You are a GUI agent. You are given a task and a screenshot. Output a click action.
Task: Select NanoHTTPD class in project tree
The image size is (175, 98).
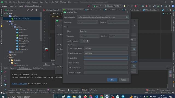[x=23, y=38]
